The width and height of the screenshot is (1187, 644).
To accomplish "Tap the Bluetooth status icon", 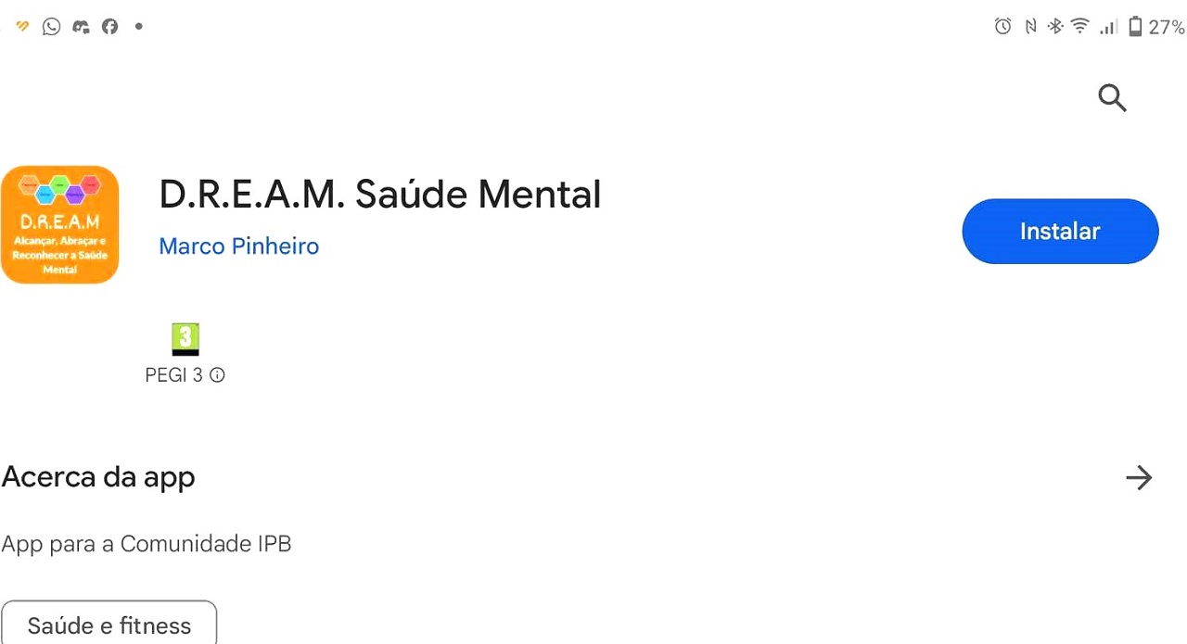I will [x=1054, y=27].
